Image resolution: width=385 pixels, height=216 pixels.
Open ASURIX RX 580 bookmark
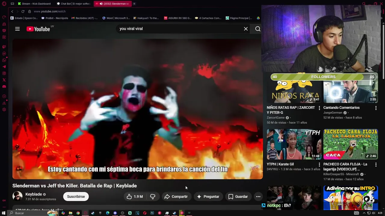[x=177, y=18]
